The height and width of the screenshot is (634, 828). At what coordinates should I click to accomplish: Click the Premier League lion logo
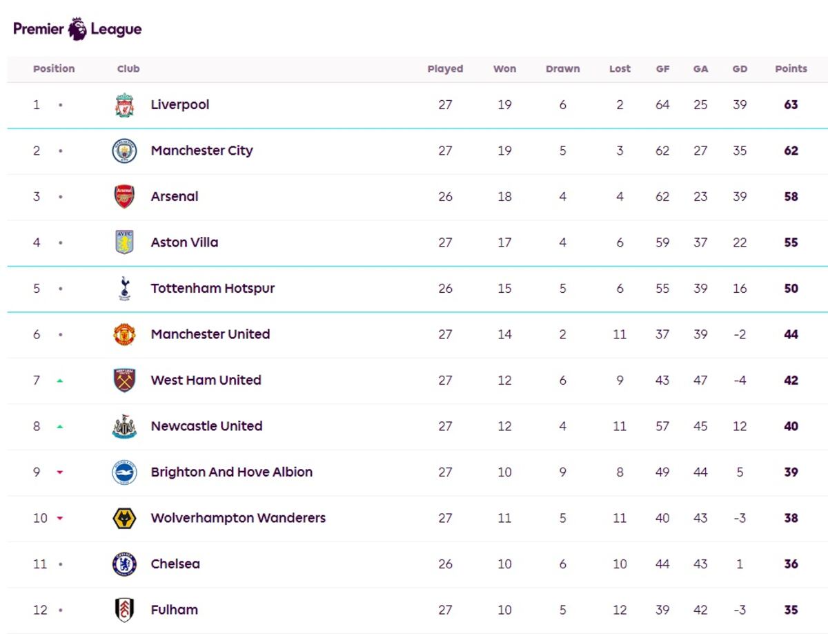tap(77, 29)
